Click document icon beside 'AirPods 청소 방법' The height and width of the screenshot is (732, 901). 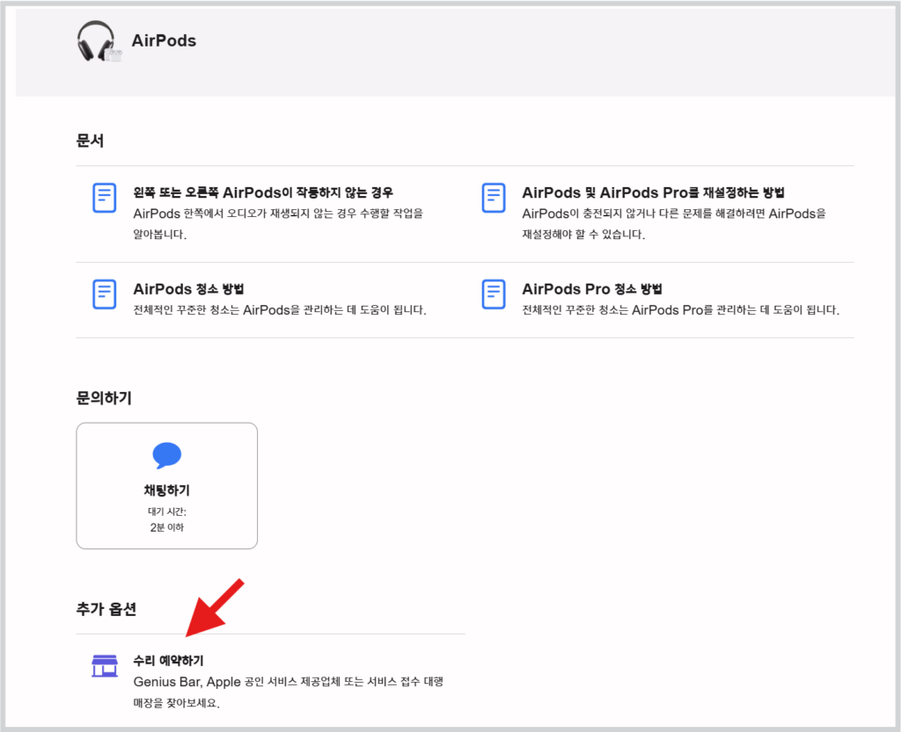point(105,294)
